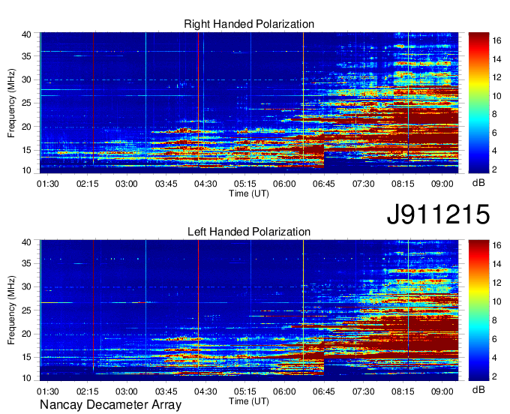Click the "dB" unit under the bottom color bar

478,389
